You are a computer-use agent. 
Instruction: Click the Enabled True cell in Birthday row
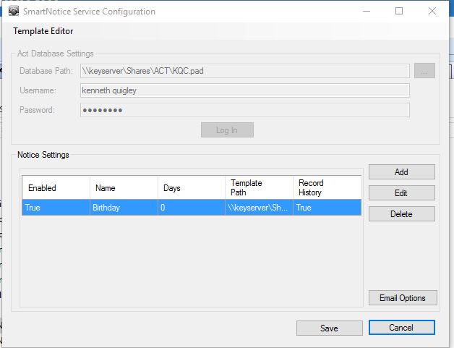coord(56,208)
